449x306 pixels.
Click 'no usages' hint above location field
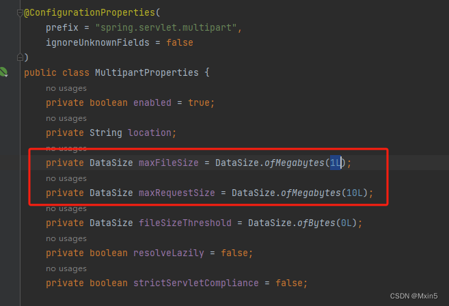[66, 119]
